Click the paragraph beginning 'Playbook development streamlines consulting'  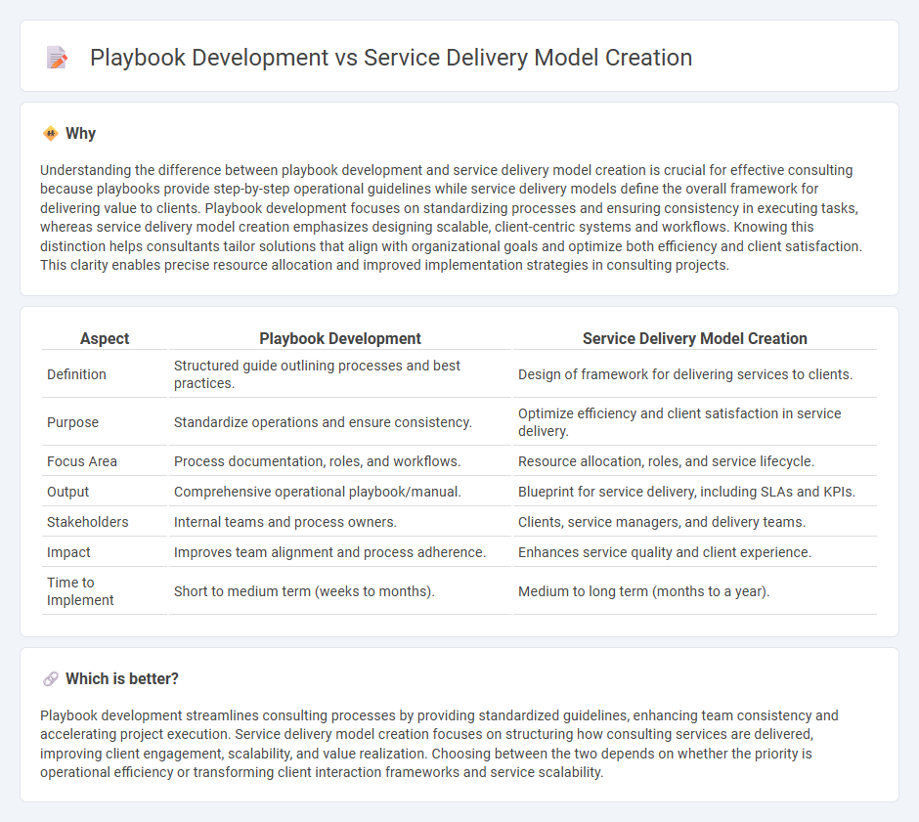pos(440,744)
